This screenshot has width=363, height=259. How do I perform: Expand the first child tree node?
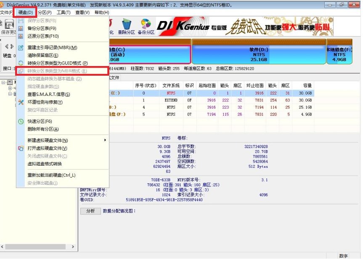(10, 88)
